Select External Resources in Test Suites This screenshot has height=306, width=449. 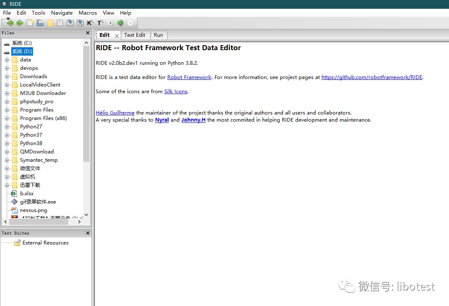click(46, 243)
